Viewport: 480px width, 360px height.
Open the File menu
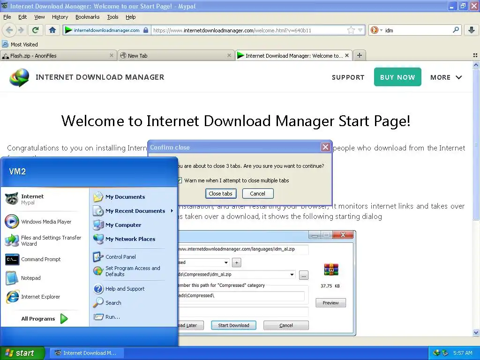[x=7, y=17]
